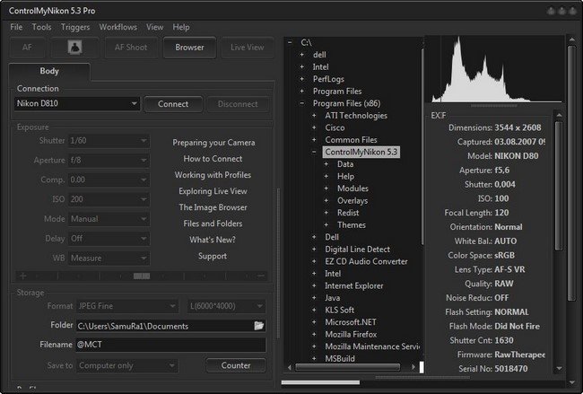Image resolution: width=583 pixels, height=394 pixels.
Task: Open the View menu
Action: point(154,27)
